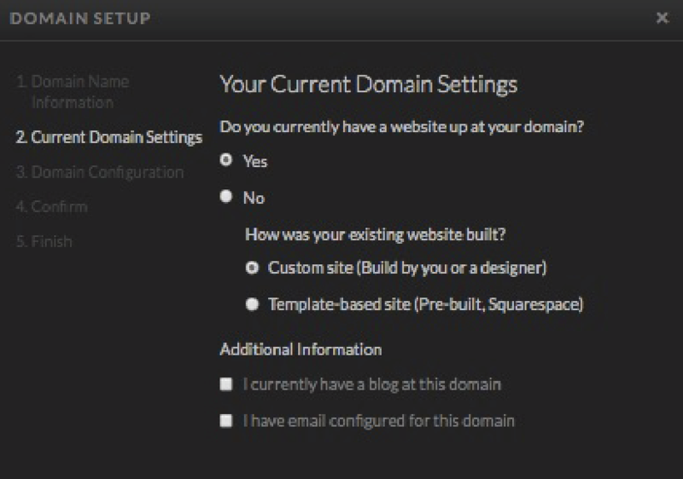Select the Template-based site radio circle

pos(252,304)
